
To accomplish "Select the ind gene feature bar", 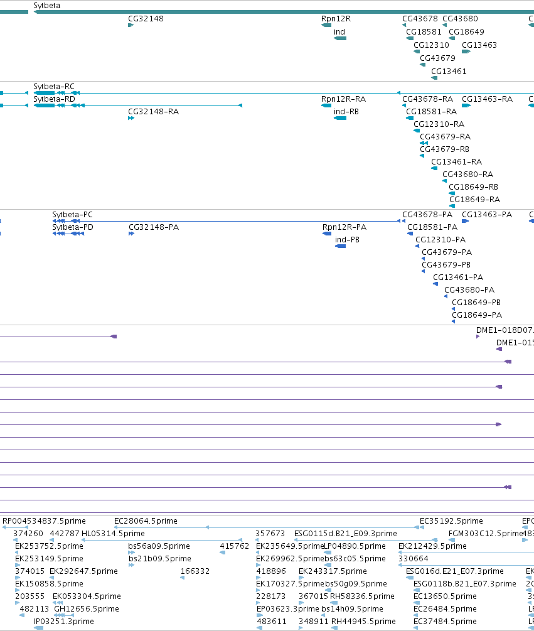I will (340, 38).
